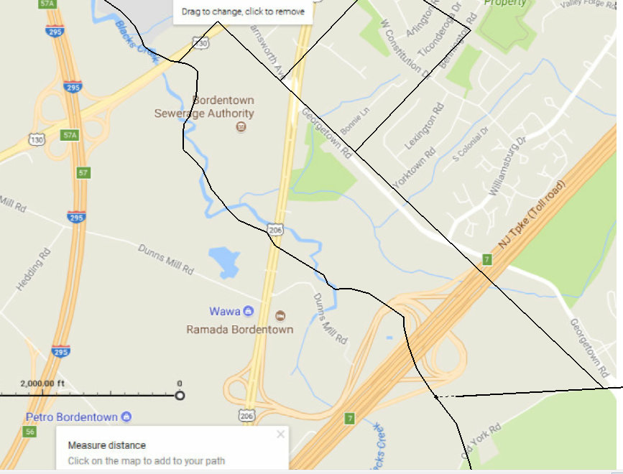Click the US 206 shield near Blacks Creek
The height and width of the screenshot is (474, 623).
click(x=275, y=229)
